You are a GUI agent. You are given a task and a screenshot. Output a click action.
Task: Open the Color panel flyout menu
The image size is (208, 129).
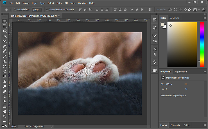(205, 18)
